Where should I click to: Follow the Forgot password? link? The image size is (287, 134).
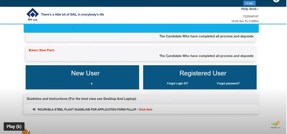pos(228,84)
